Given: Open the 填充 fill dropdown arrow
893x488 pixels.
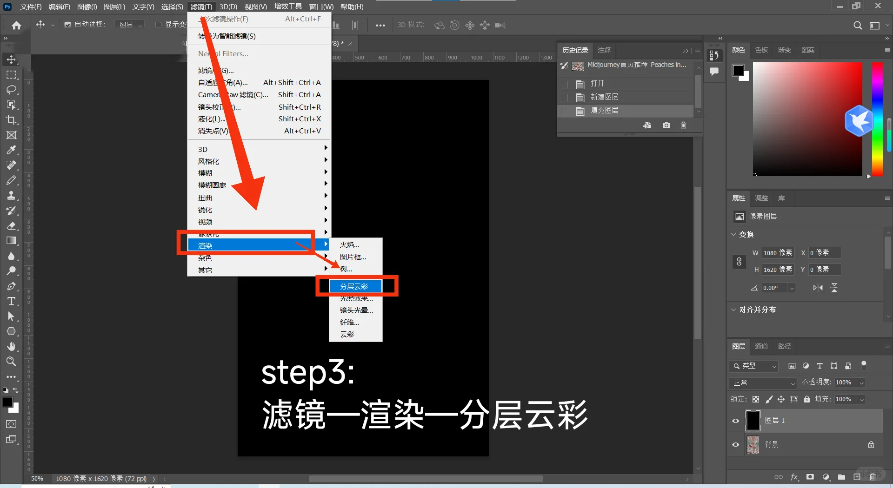Looking at the screenshot, I should [x=861, y=400].
